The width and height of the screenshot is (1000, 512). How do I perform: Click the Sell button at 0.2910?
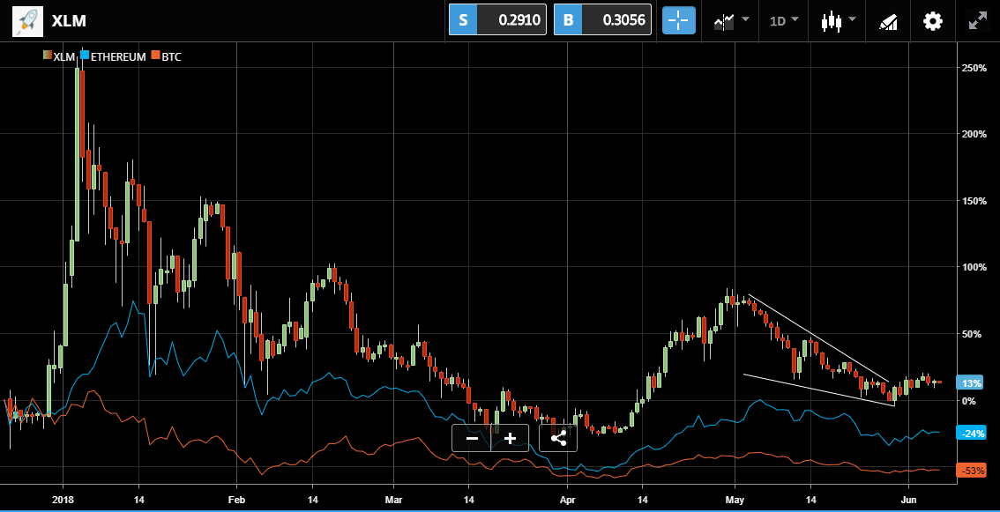click(x=497, y=19)
